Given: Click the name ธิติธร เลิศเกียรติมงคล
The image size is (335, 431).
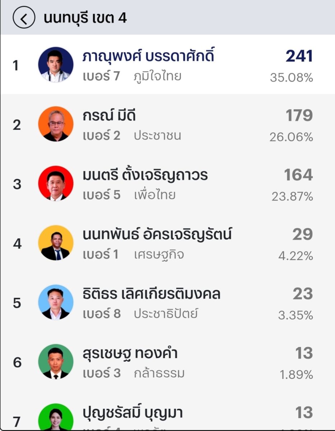Looking at the screenshot, I should (151, 294).
